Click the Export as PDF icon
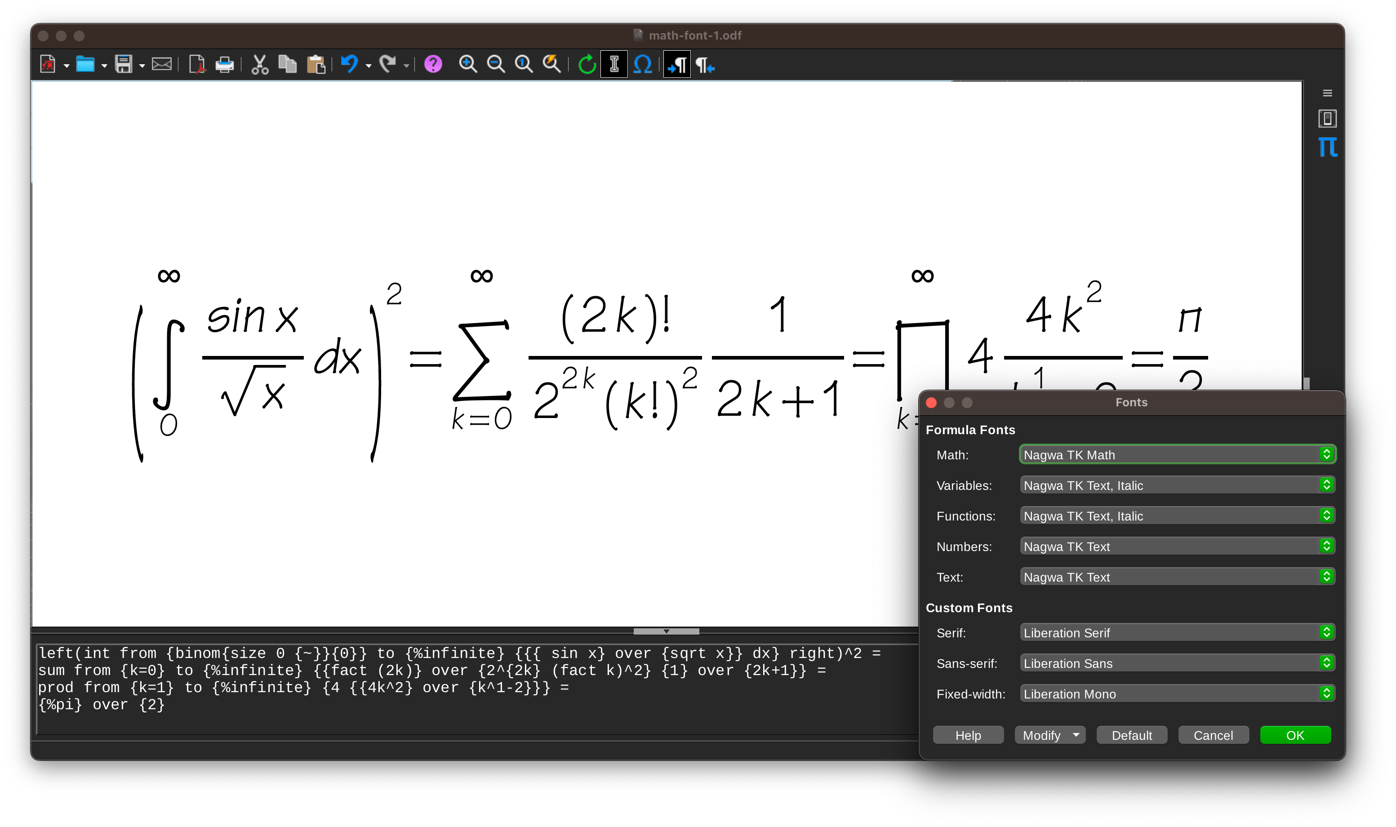 click(x=197, y=65)
